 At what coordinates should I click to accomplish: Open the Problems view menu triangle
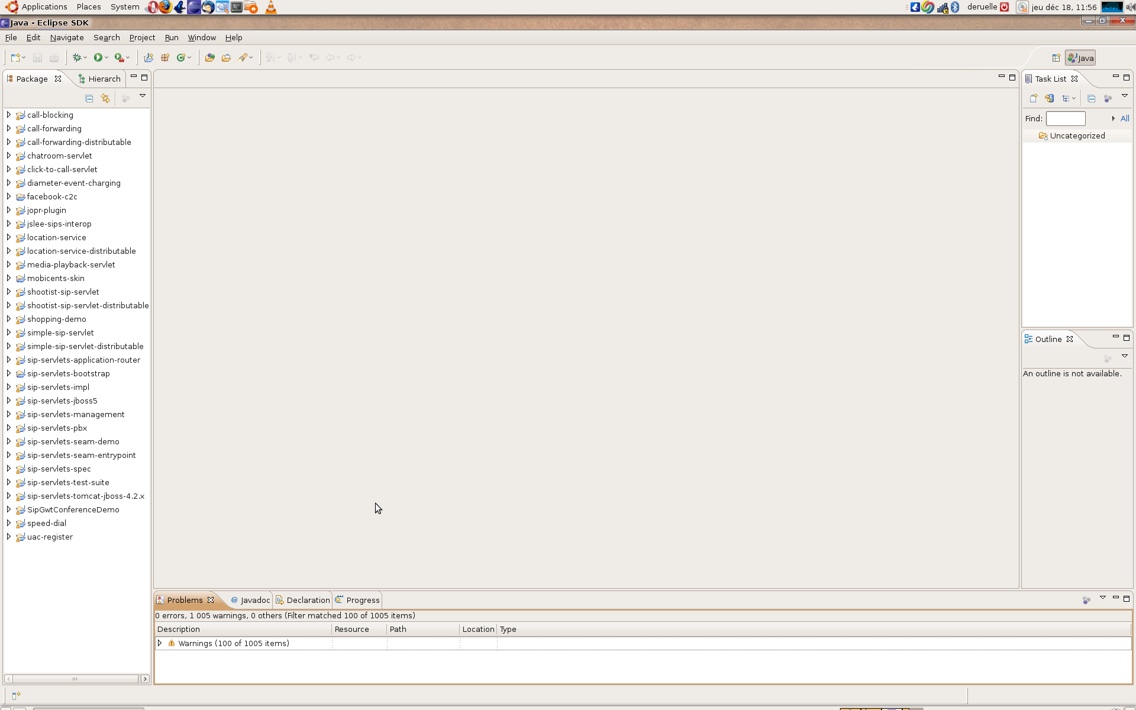point(1103,598)
